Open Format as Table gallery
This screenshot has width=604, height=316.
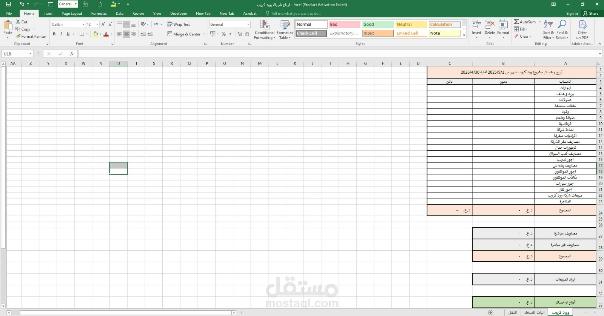point(285,30)
